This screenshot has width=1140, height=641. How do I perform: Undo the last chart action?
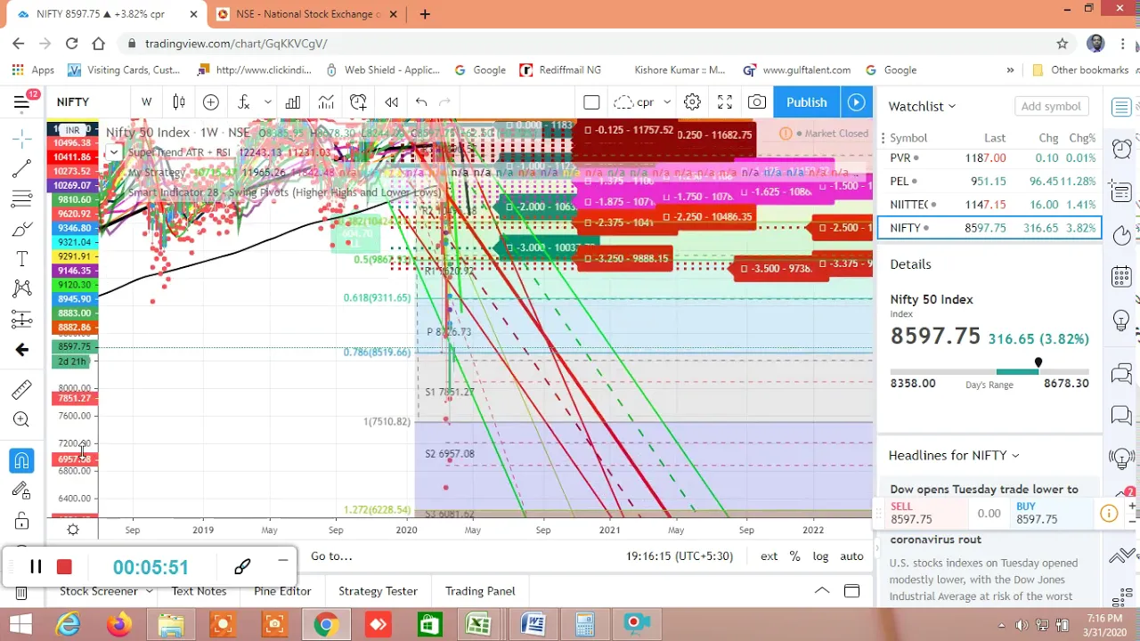click(421, 102)
